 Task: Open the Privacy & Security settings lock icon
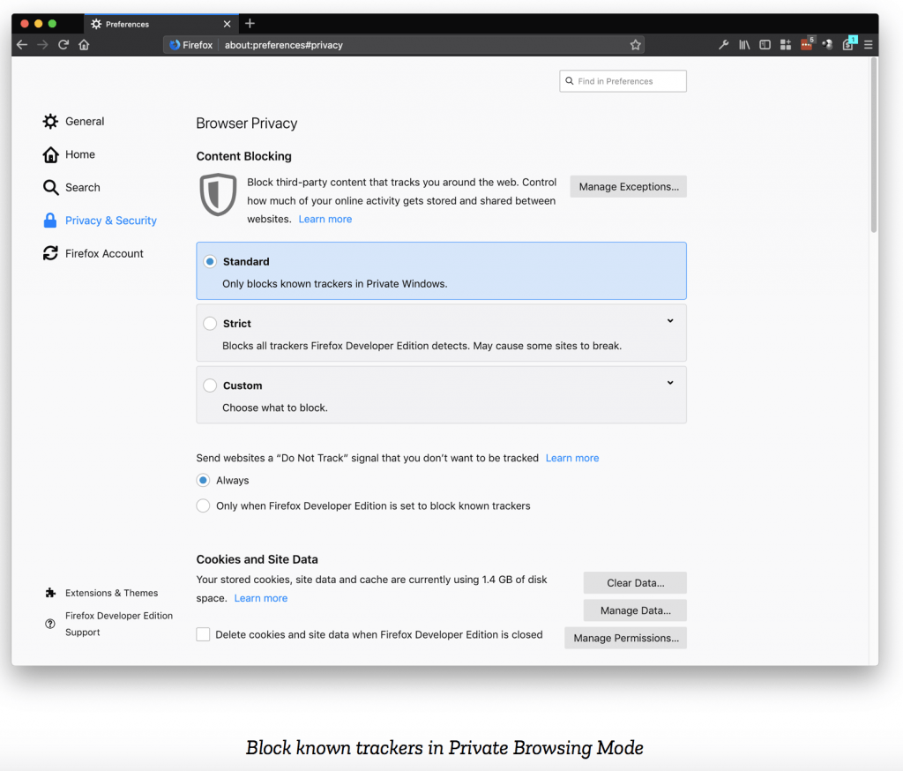pos(50,221)
